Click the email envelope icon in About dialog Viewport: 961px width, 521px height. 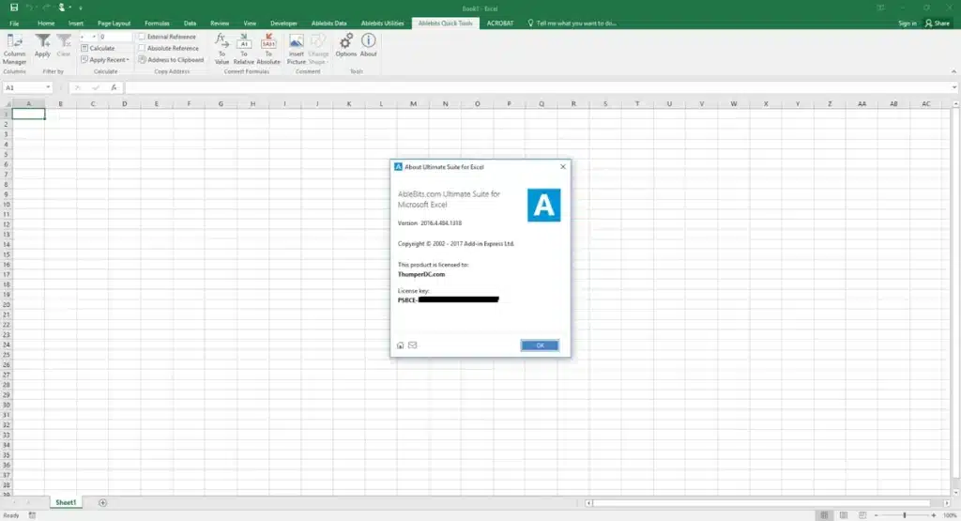coord(413,345)
